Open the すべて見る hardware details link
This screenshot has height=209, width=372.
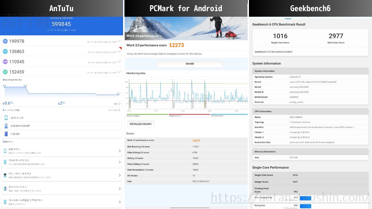(x=114, y=110)
